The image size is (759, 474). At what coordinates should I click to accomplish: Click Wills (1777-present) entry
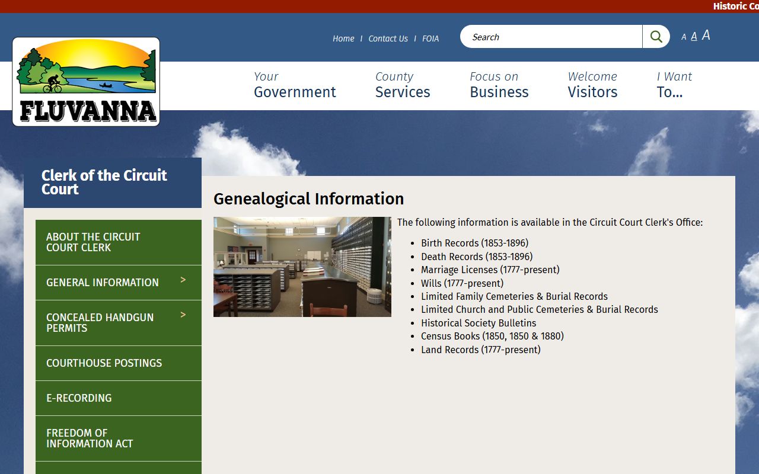tap(463, 283)
